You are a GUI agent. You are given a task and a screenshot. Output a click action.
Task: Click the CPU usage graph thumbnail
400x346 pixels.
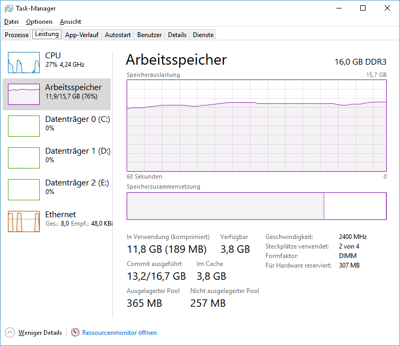pos(24,63)
